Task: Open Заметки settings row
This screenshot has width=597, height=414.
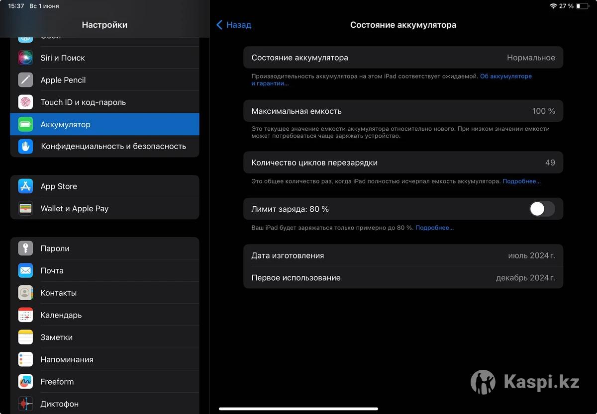Action: click(x=104, y=337)
